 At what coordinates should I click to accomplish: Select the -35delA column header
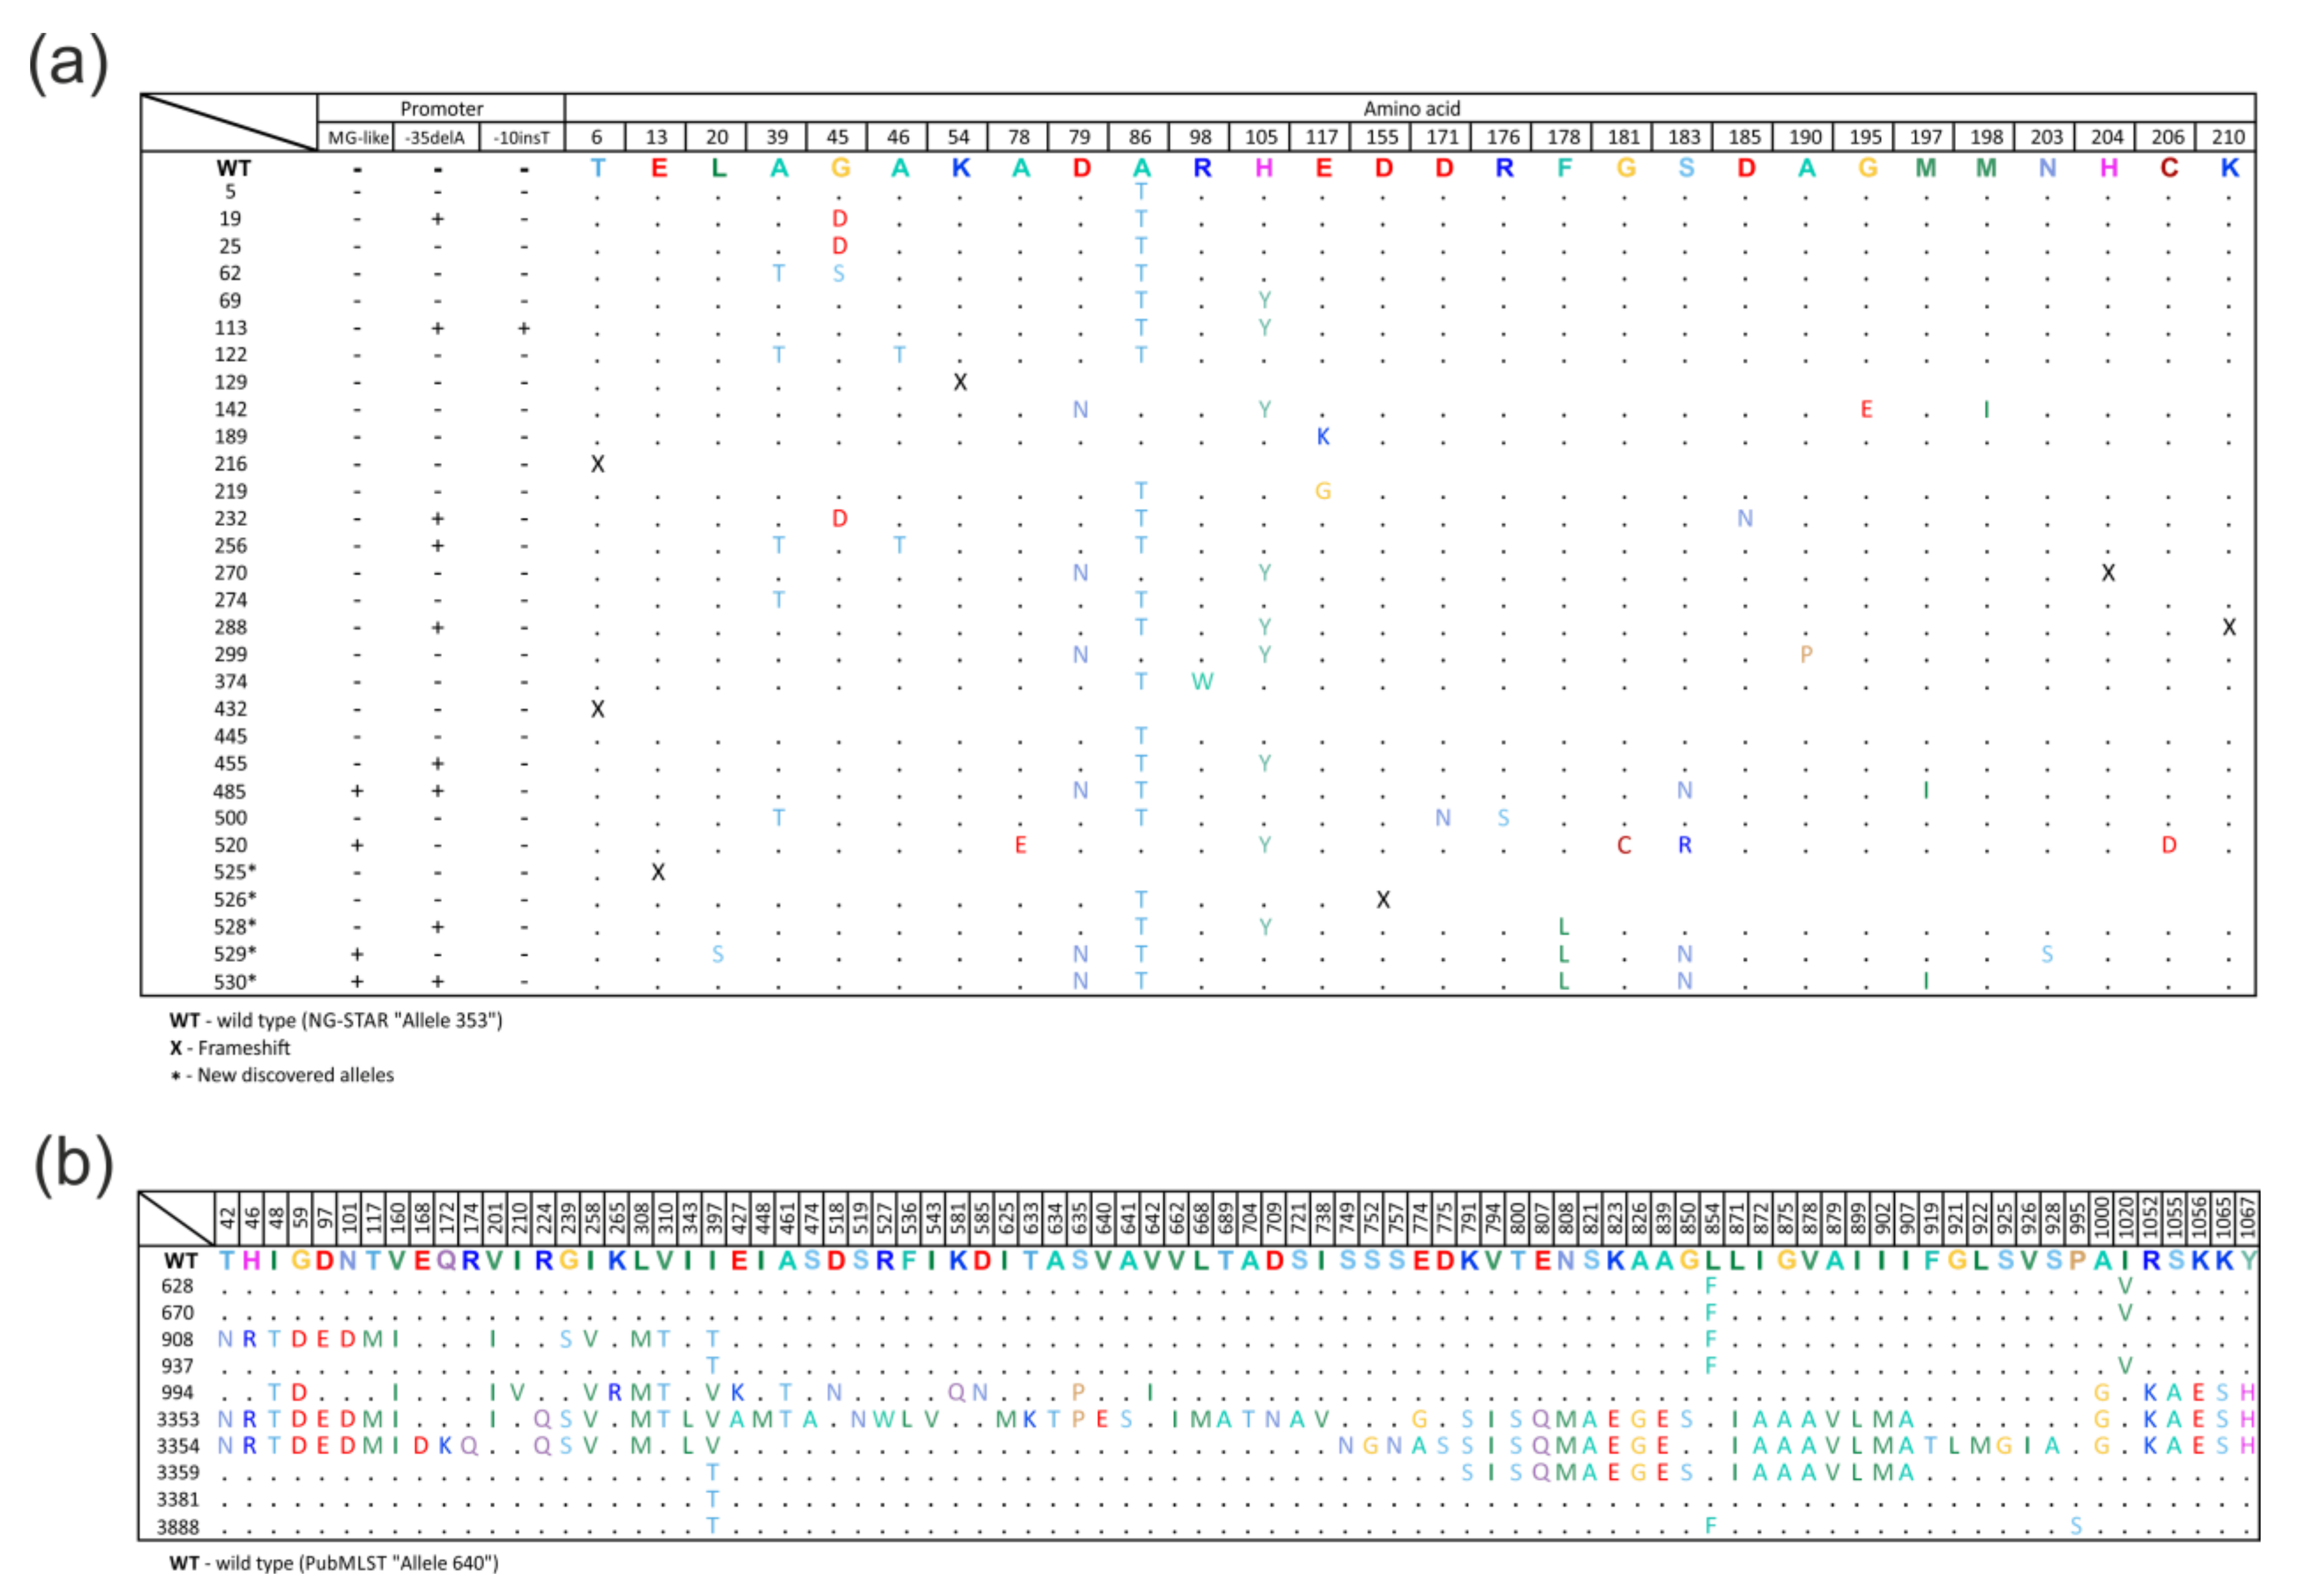(435, 137)
